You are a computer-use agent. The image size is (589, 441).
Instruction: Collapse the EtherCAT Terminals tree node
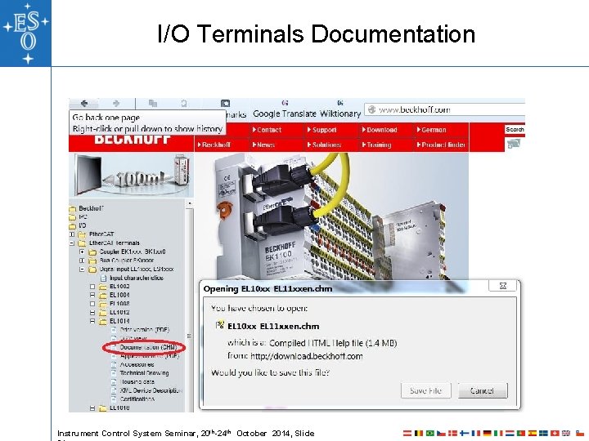[72, 243]
